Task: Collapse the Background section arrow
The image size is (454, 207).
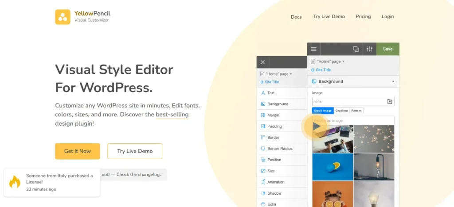Action: 393,82
